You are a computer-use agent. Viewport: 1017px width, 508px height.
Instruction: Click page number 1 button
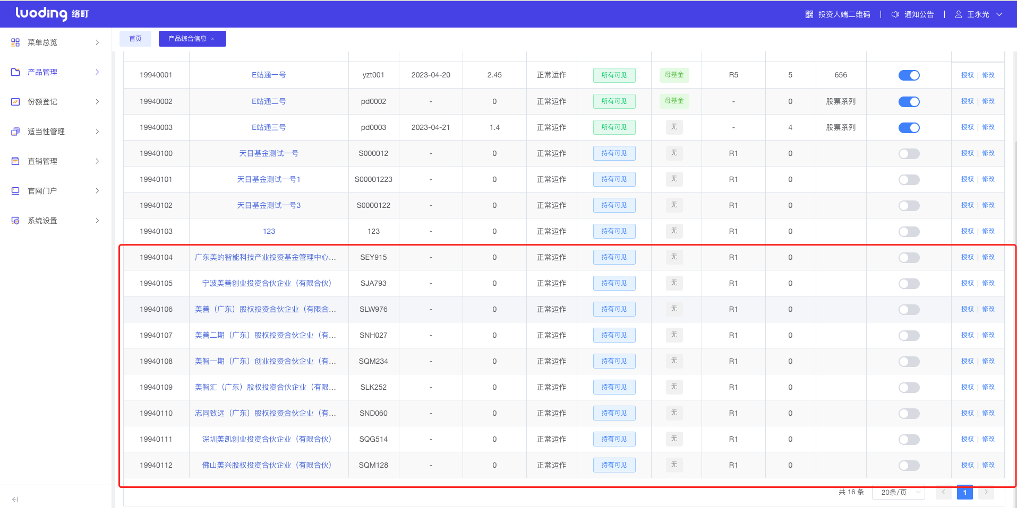click(965, 492)
